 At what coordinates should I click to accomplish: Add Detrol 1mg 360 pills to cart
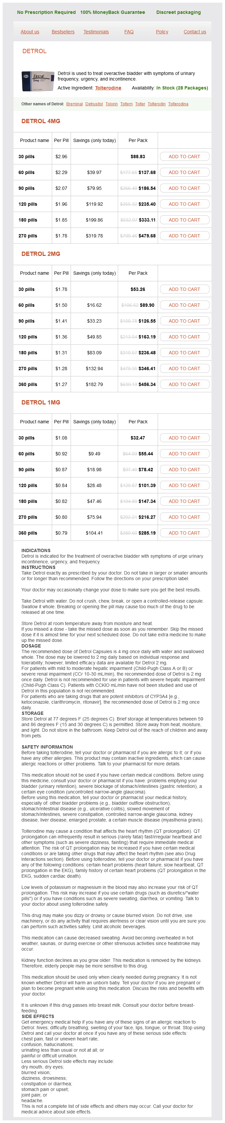(184, 533)
